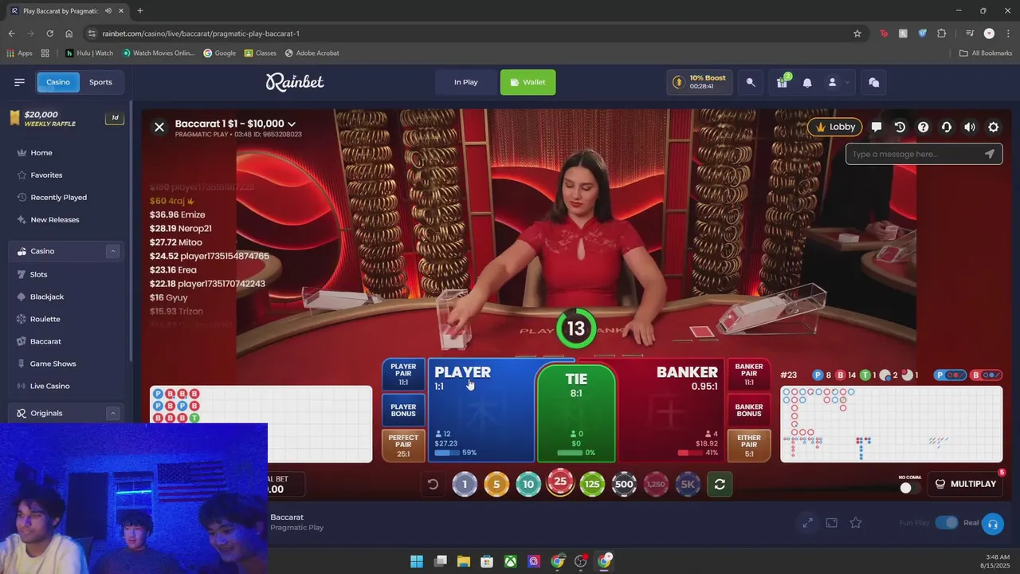The width and height of the screenshot is (1020, 574).
Task: Toggle game fullscreen expand arrows icon
Action: point(807,523)
